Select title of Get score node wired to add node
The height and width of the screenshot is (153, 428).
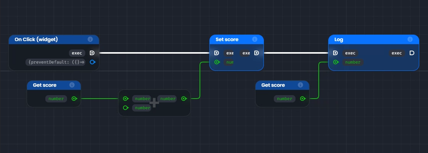45,85
